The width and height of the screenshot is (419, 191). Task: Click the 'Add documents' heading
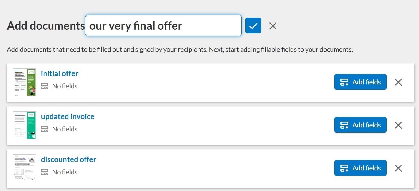46,26
